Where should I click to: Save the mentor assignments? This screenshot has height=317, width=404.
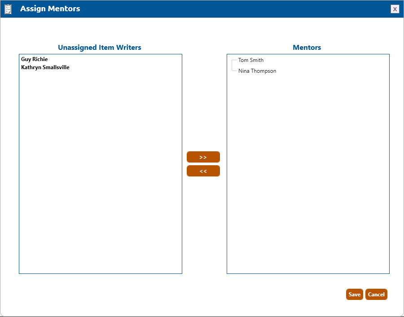pos(354,295)
